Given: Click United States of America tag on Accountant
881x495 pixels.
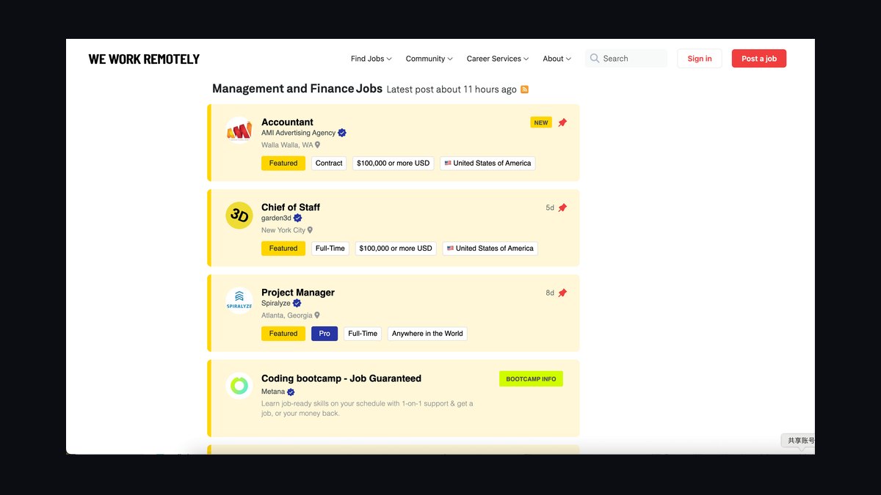Looking at the screenshot, I should pyautogui.click(x=487, y=163).
